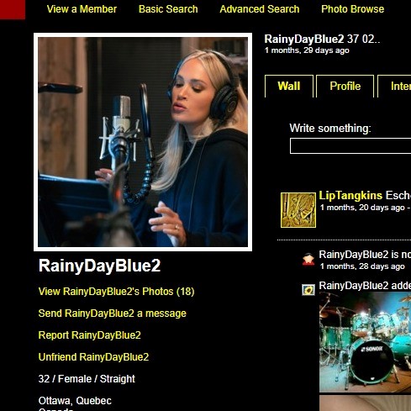Open LipTangkins golden avatar icon

coord(298,210)
